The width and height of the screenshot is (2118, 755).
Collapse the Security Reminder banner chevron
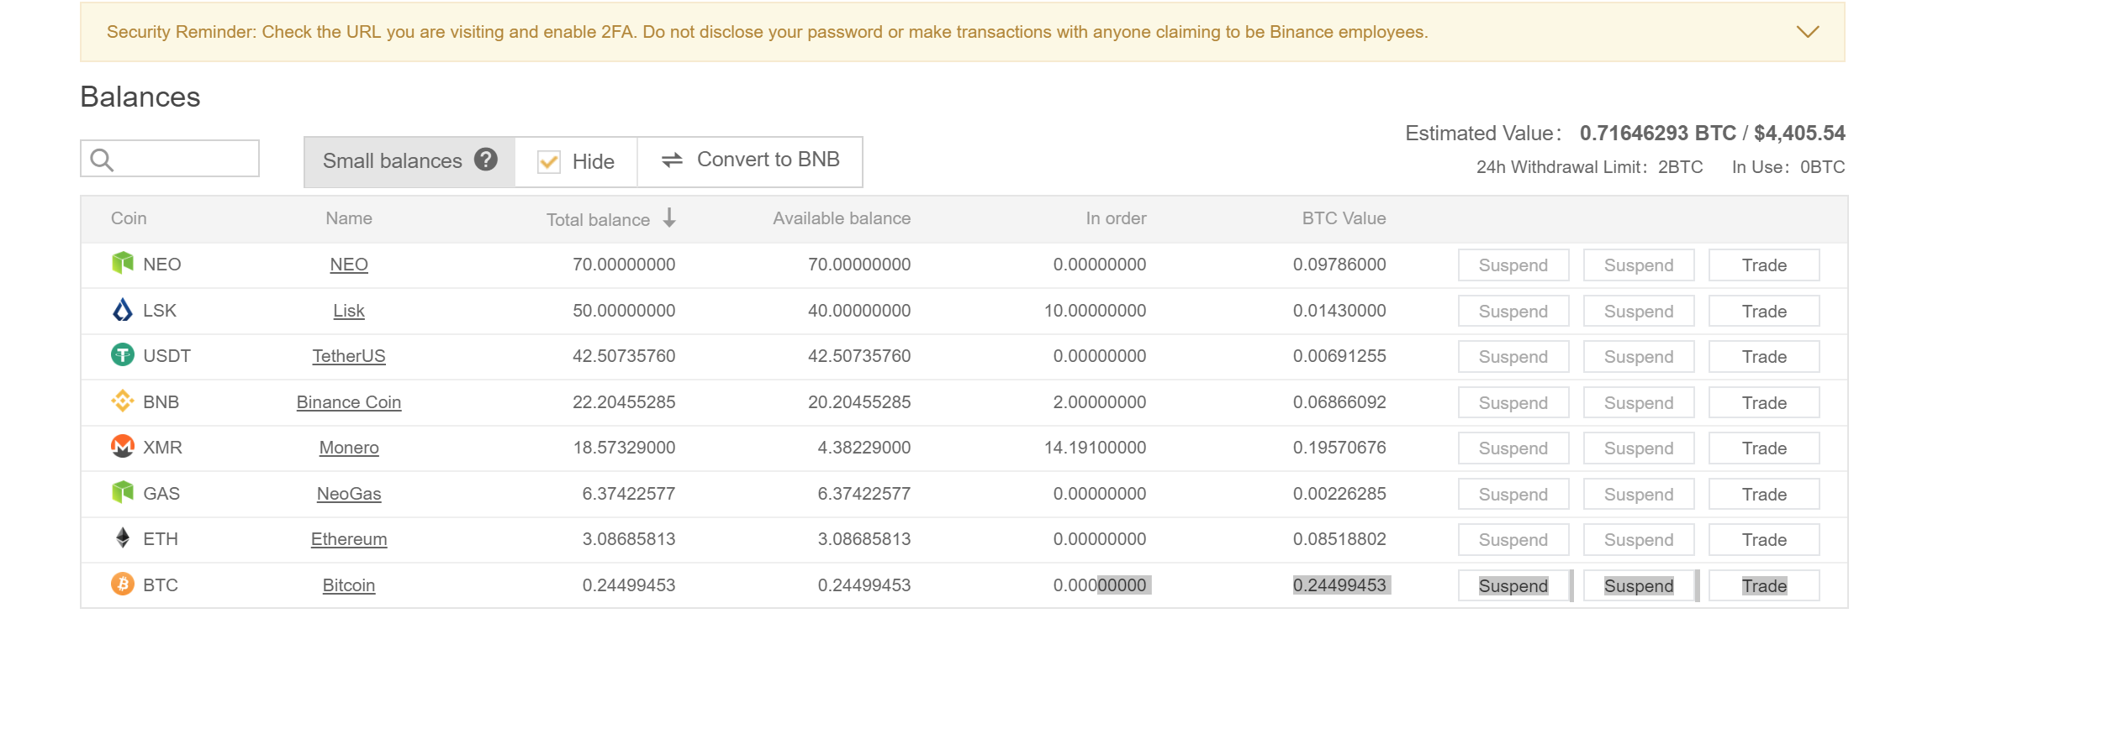[1808, 32]
